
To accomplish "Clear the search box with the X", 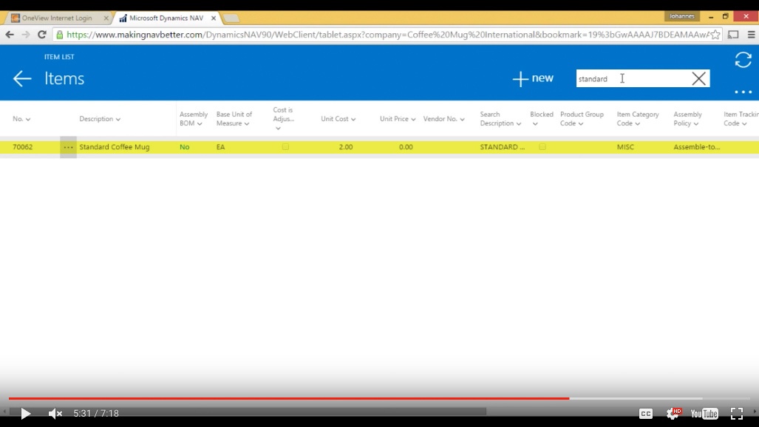I will pos(698,78).
